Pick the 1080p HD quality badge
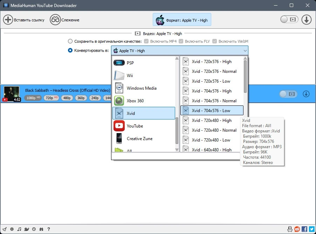 [x=33, y=98]
